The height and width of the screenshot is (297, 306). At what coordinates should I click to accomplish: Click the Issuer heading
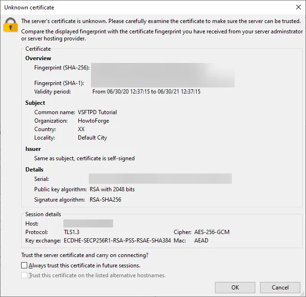coord(33,149)
